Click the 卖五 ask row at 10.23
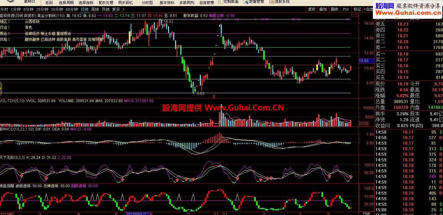 pyautogui.click(x=409, y=24)
